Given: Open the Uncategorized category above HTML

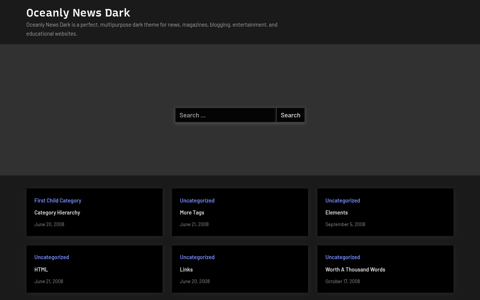Looking at the screenshot, I should point(52,257).
